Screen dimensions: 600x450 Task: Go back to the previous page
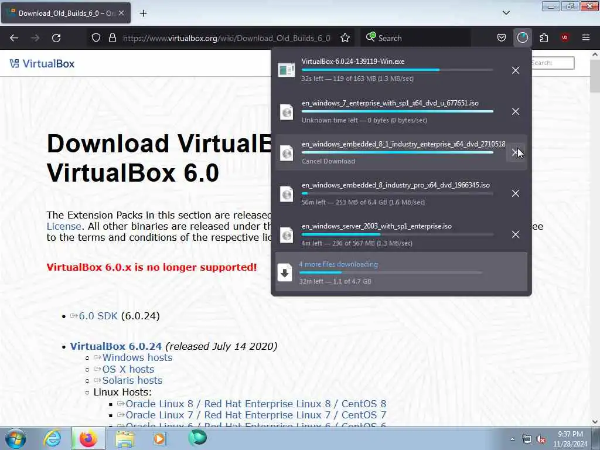tap(14, 38)
